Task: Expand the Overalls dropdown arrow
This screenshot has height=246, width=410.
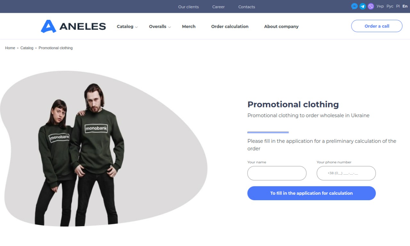Action: coord(169,27)
